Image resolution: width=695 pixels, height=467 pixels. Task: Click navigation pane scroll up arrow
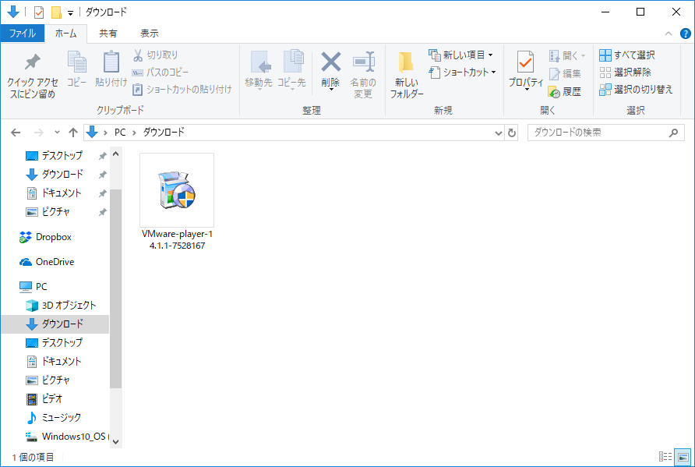[115, 154]
